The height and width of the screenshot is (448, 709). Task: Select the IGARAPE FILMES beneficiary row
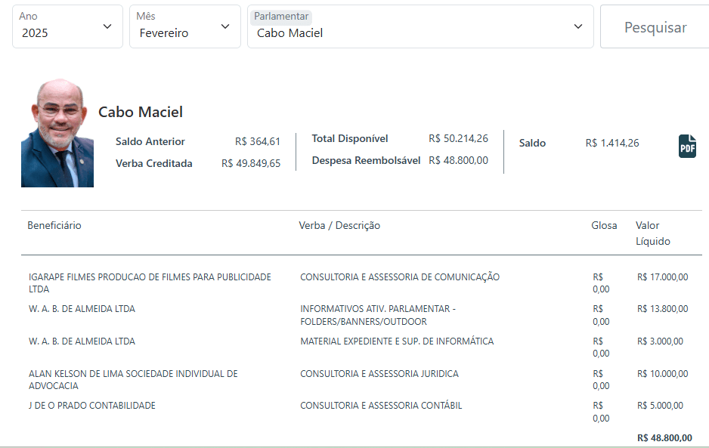tap(150, 283)
